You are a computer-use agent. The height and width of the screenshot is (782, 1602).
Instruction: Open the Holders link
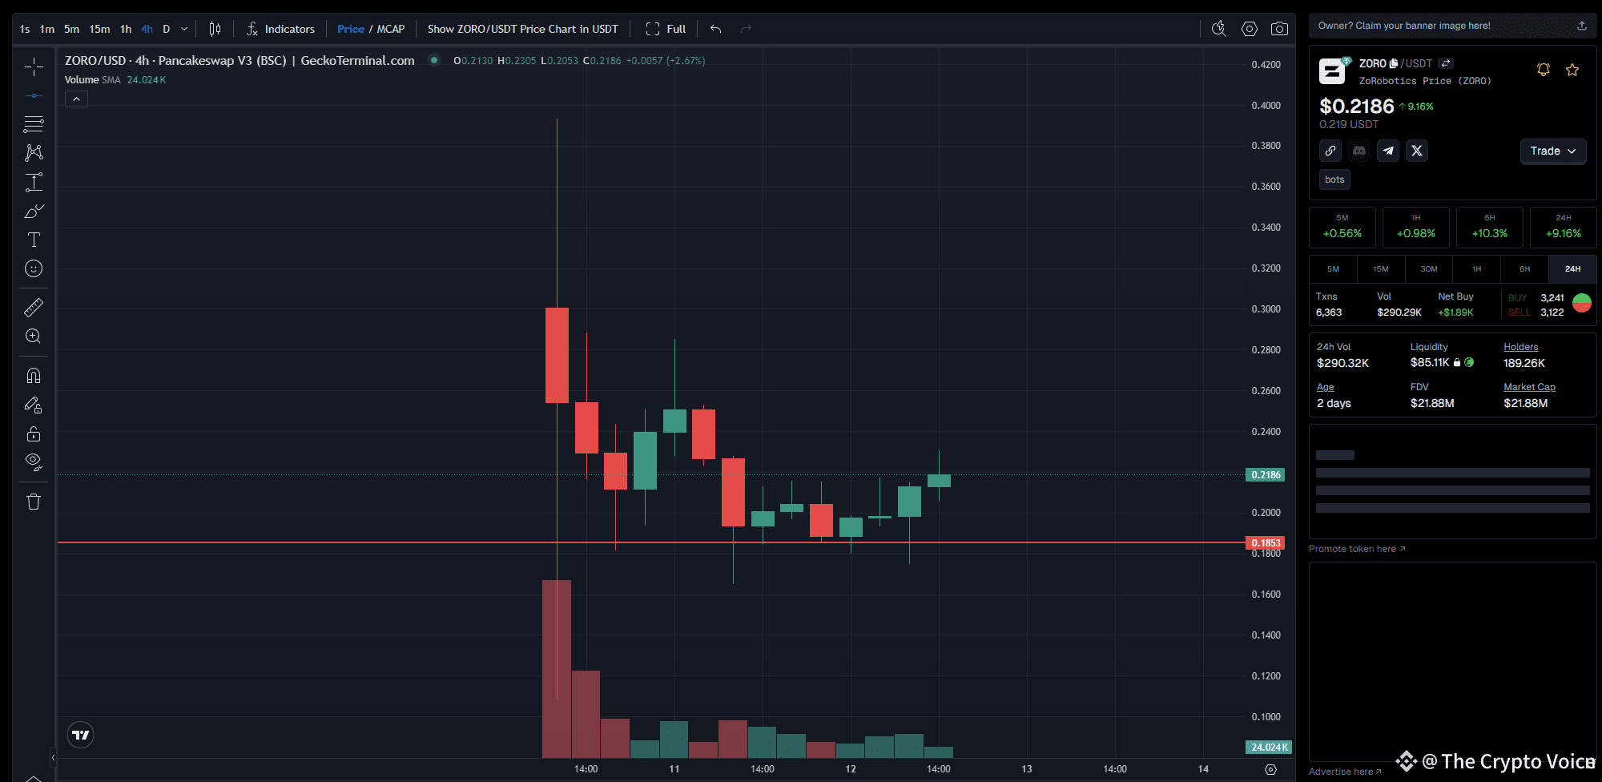coord(1521,347)
